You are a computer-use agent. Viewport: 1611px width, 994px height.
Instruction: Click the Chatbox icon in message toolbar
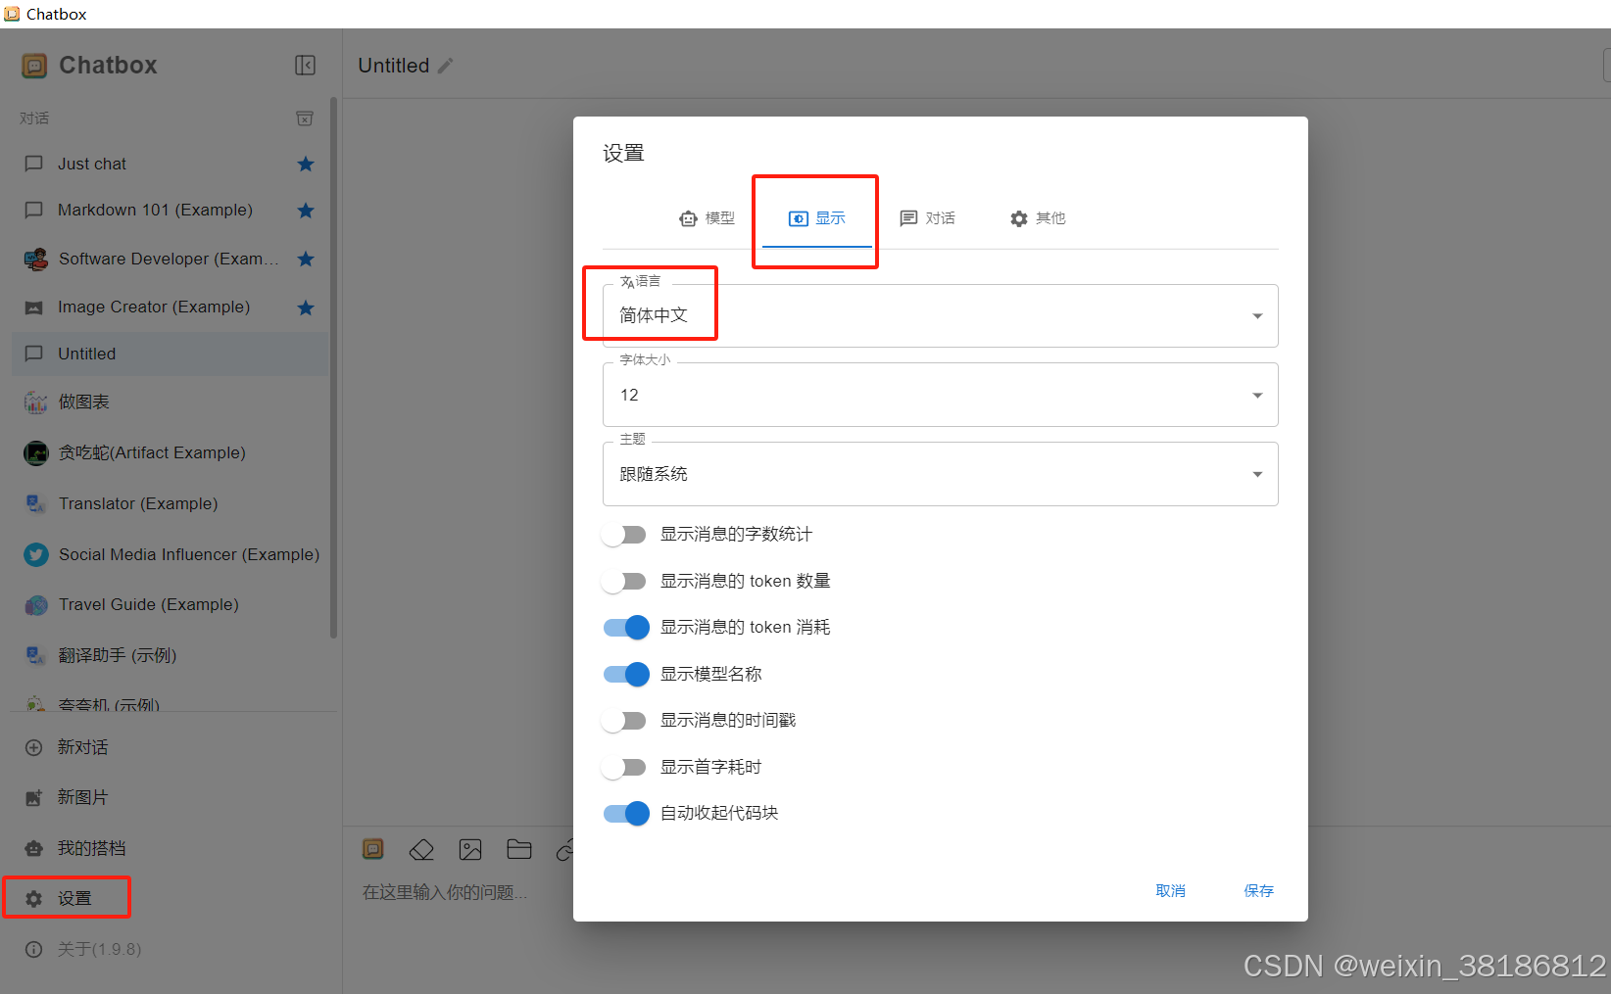(373, 849)
